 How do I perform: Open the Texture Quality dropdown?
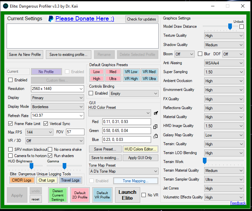[224, 36]
